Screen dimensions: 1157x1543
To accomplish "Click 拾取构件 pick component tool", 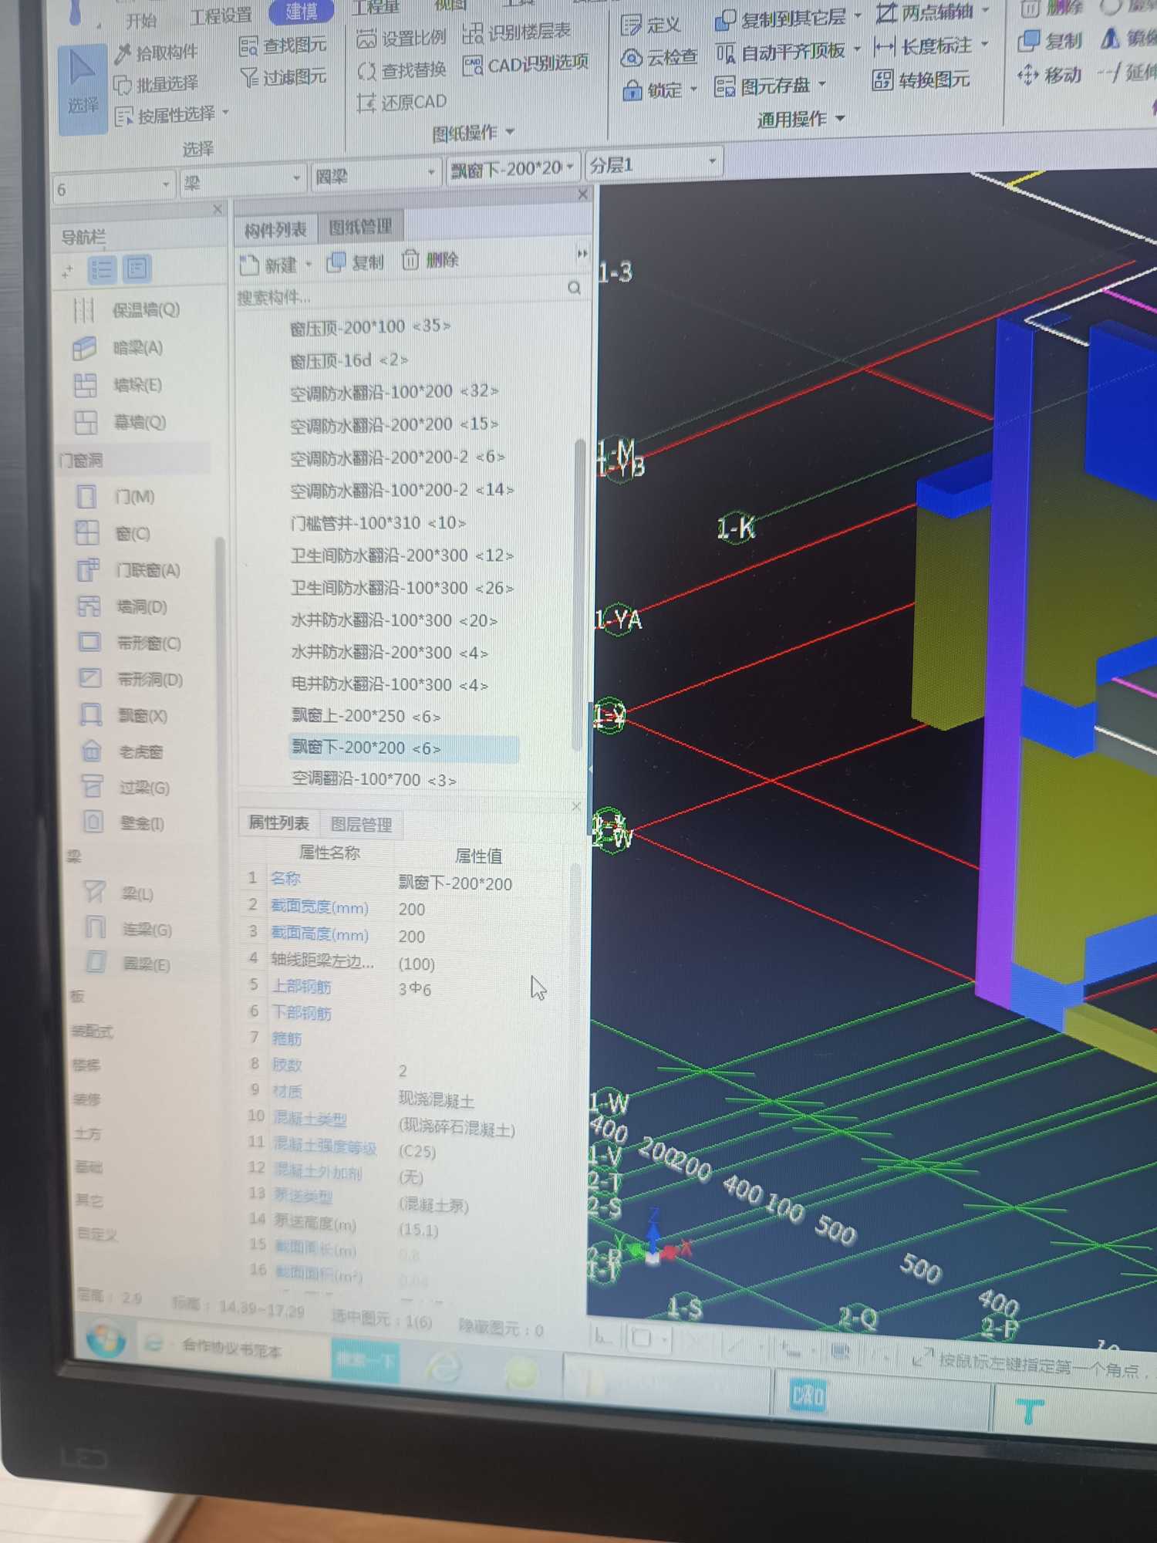I will [157, 52].
